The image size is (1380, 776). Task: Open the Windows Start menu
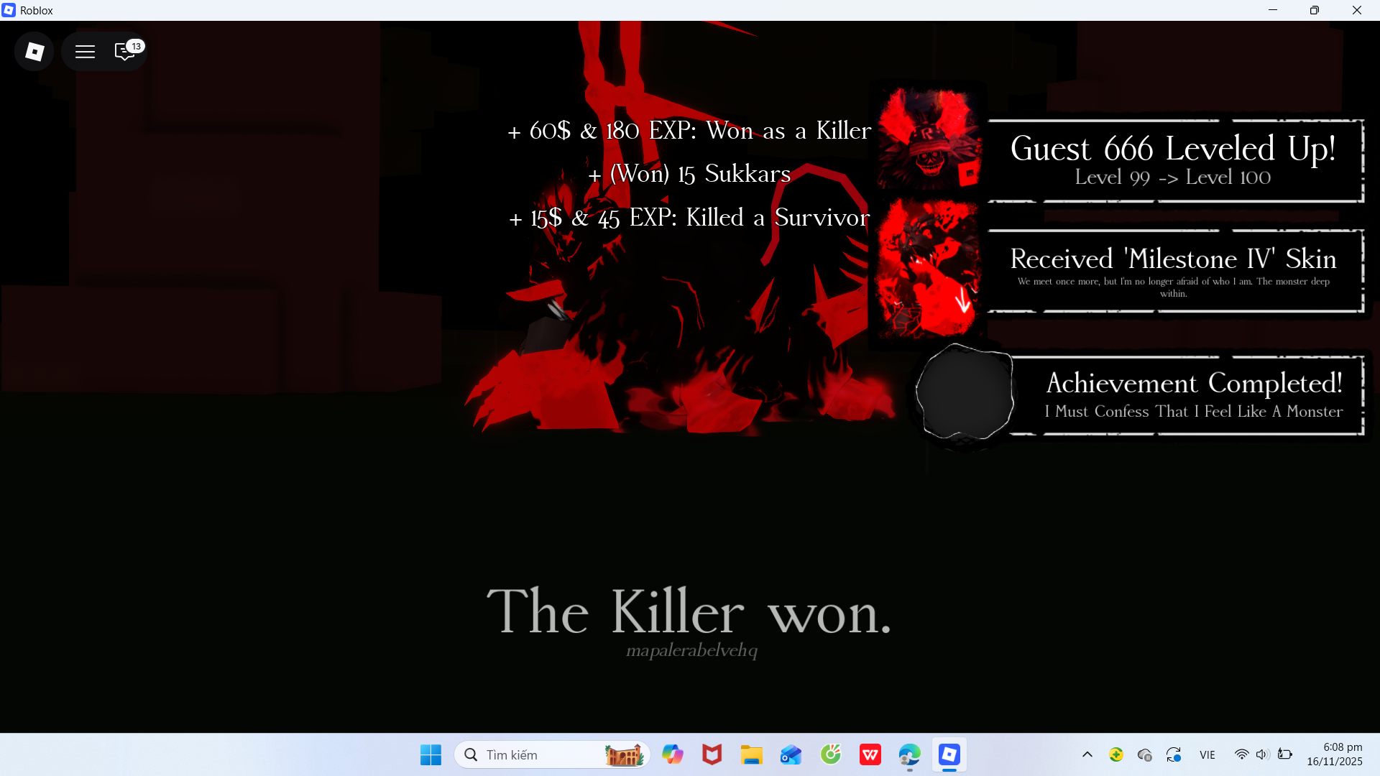pyautogui.click(x=431, y=754)
